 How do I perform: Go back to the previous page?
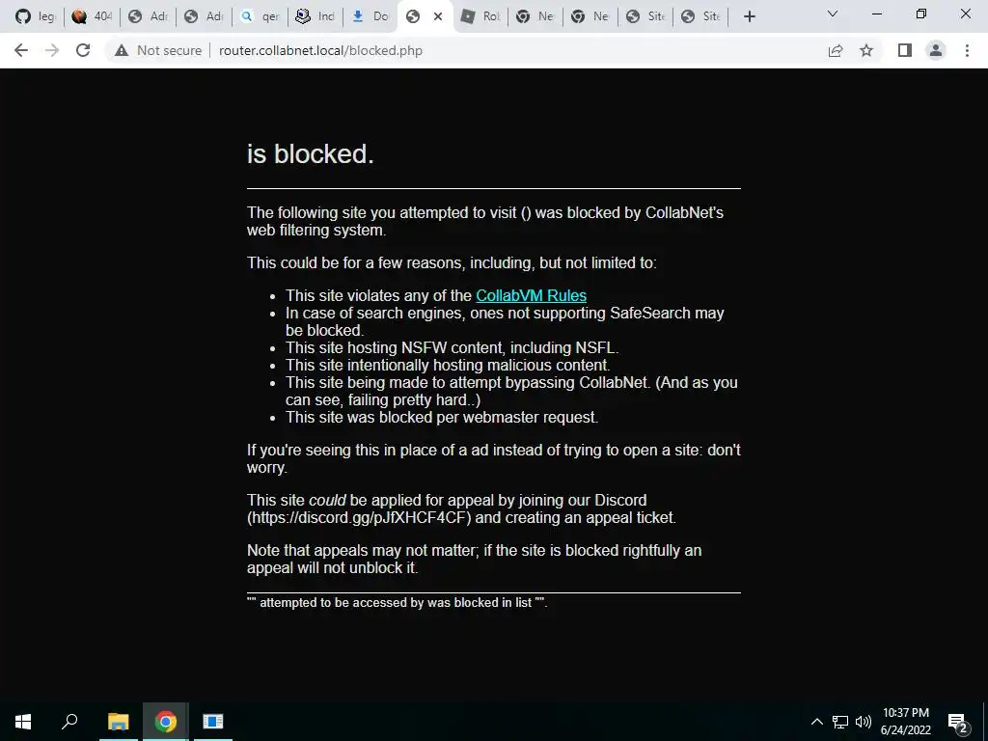pos(21,50)
